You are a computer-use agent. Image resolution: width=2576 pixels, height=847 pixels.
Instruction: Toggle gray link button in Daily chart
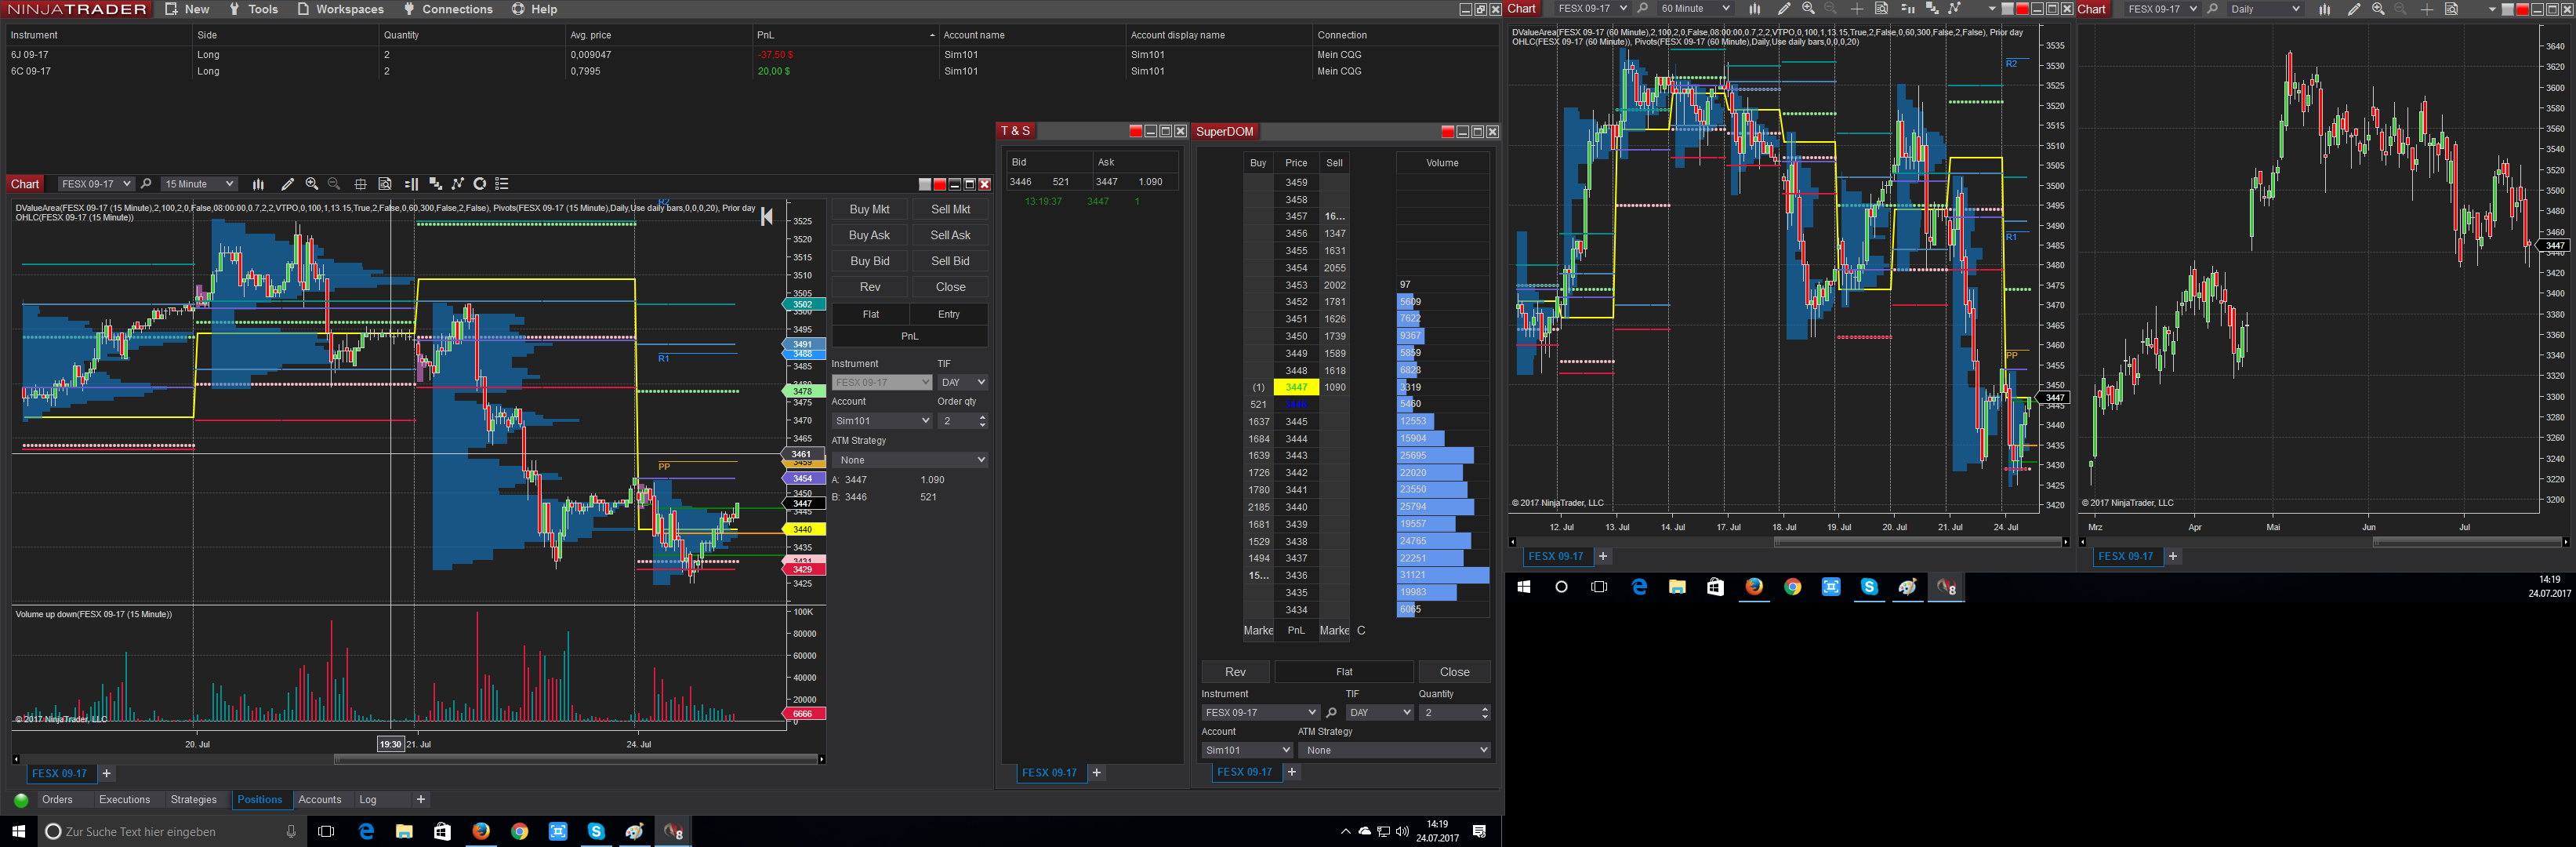(2508, 9)
